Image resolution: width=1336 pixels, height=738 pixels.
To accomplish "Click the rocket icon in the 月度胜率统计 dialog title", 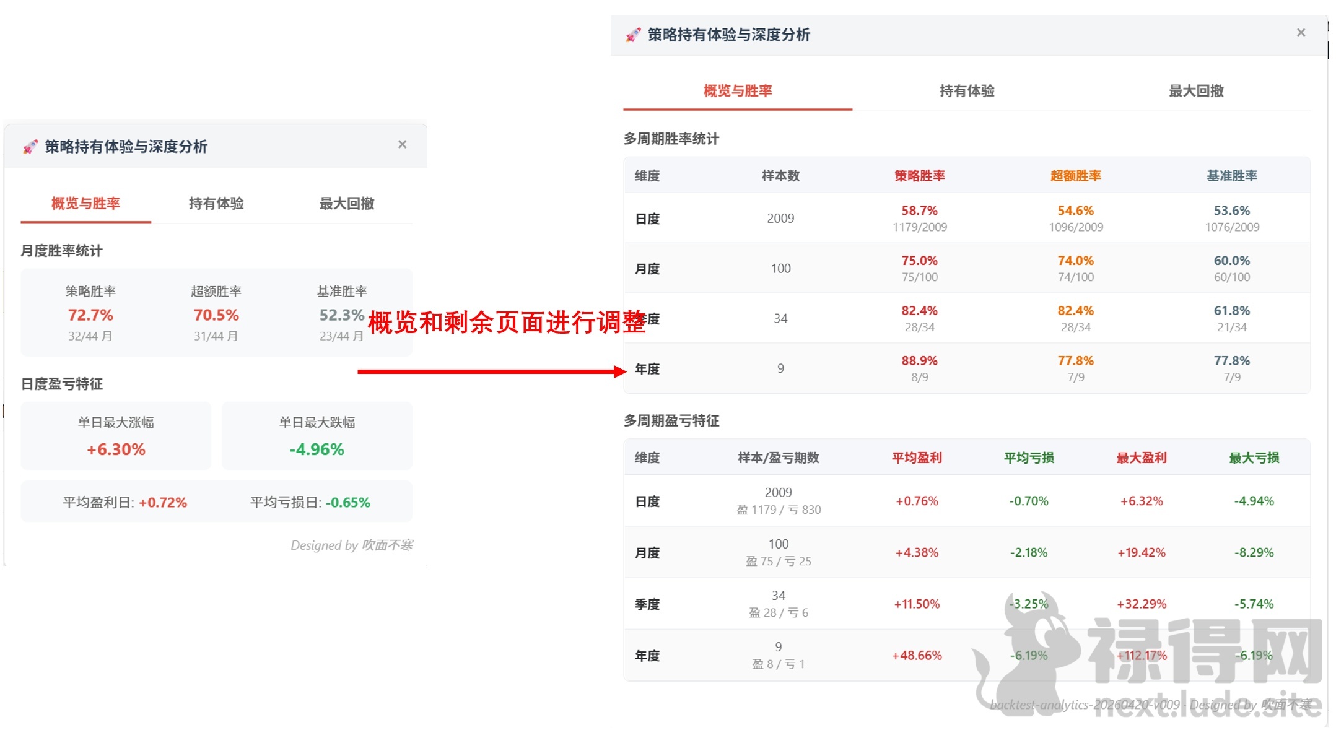I will [30, 147].
